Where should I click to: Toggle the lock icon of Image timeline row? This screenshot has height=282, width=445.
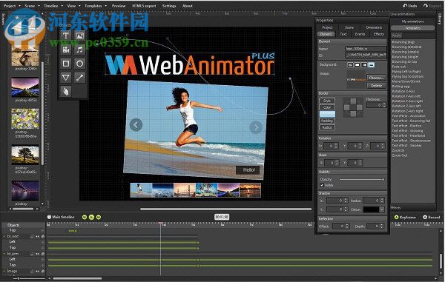point(32,271)
